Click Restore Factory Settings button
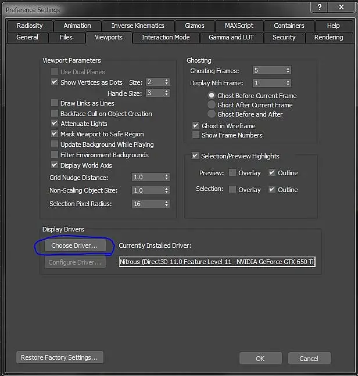The height and width of the screenshot is (376, 358). point(60,357)
